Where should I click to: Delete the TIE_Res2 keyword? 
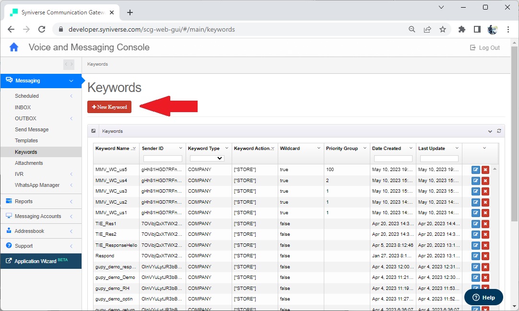[485, 234]
